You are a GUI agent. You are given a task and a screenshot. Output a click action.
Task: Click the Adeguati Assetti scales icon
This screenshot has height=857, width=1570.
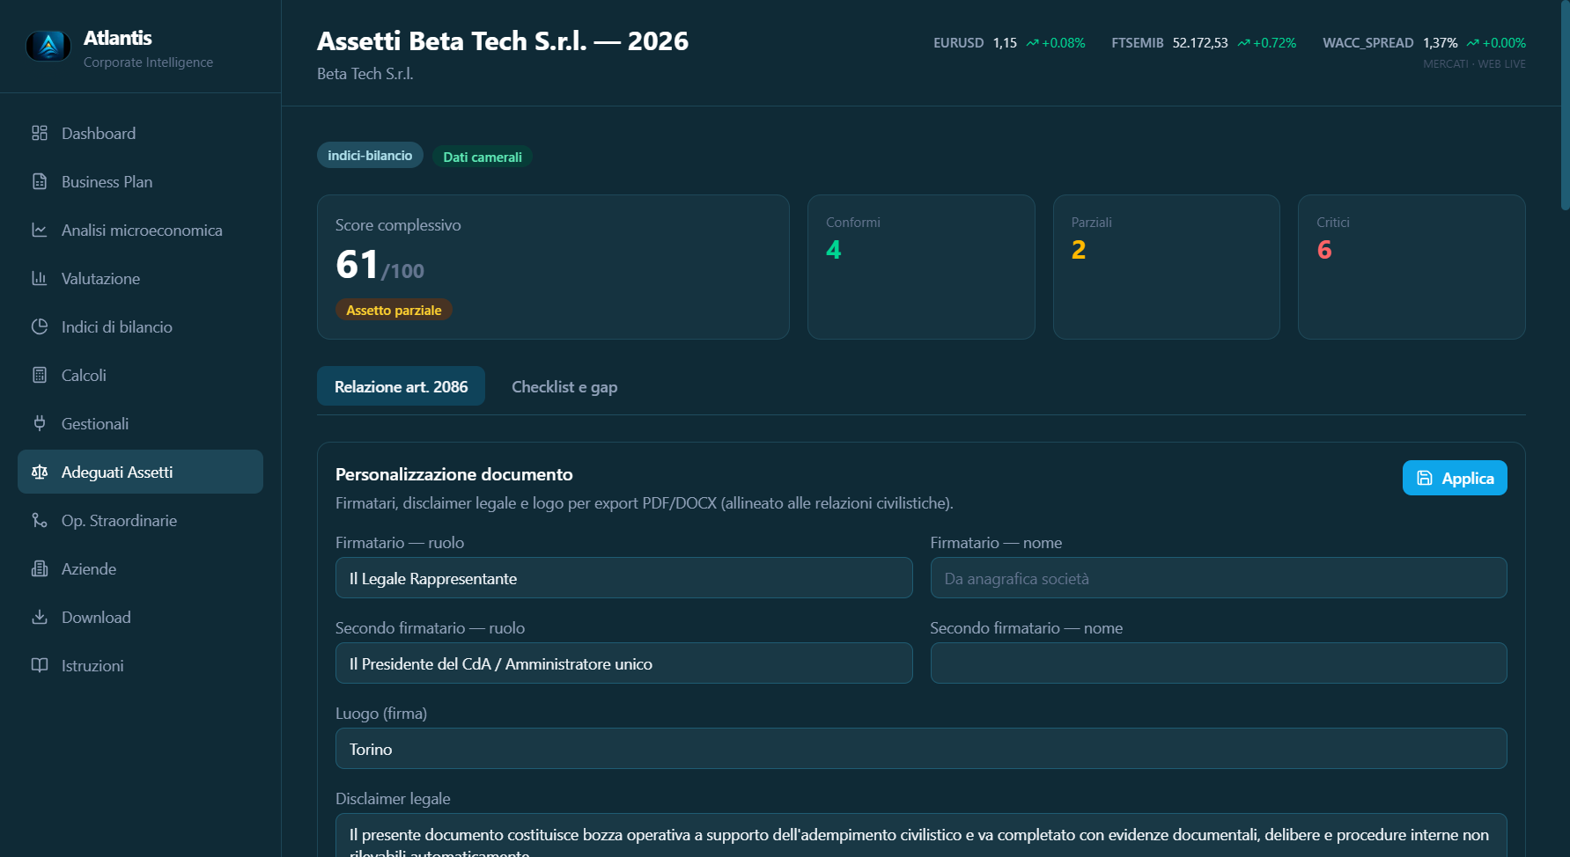click(x=40, y=472)
